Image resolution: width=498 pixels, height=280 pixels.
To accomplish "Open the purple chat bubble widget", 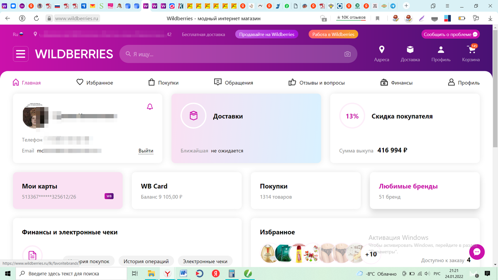I will click(477, 252).
